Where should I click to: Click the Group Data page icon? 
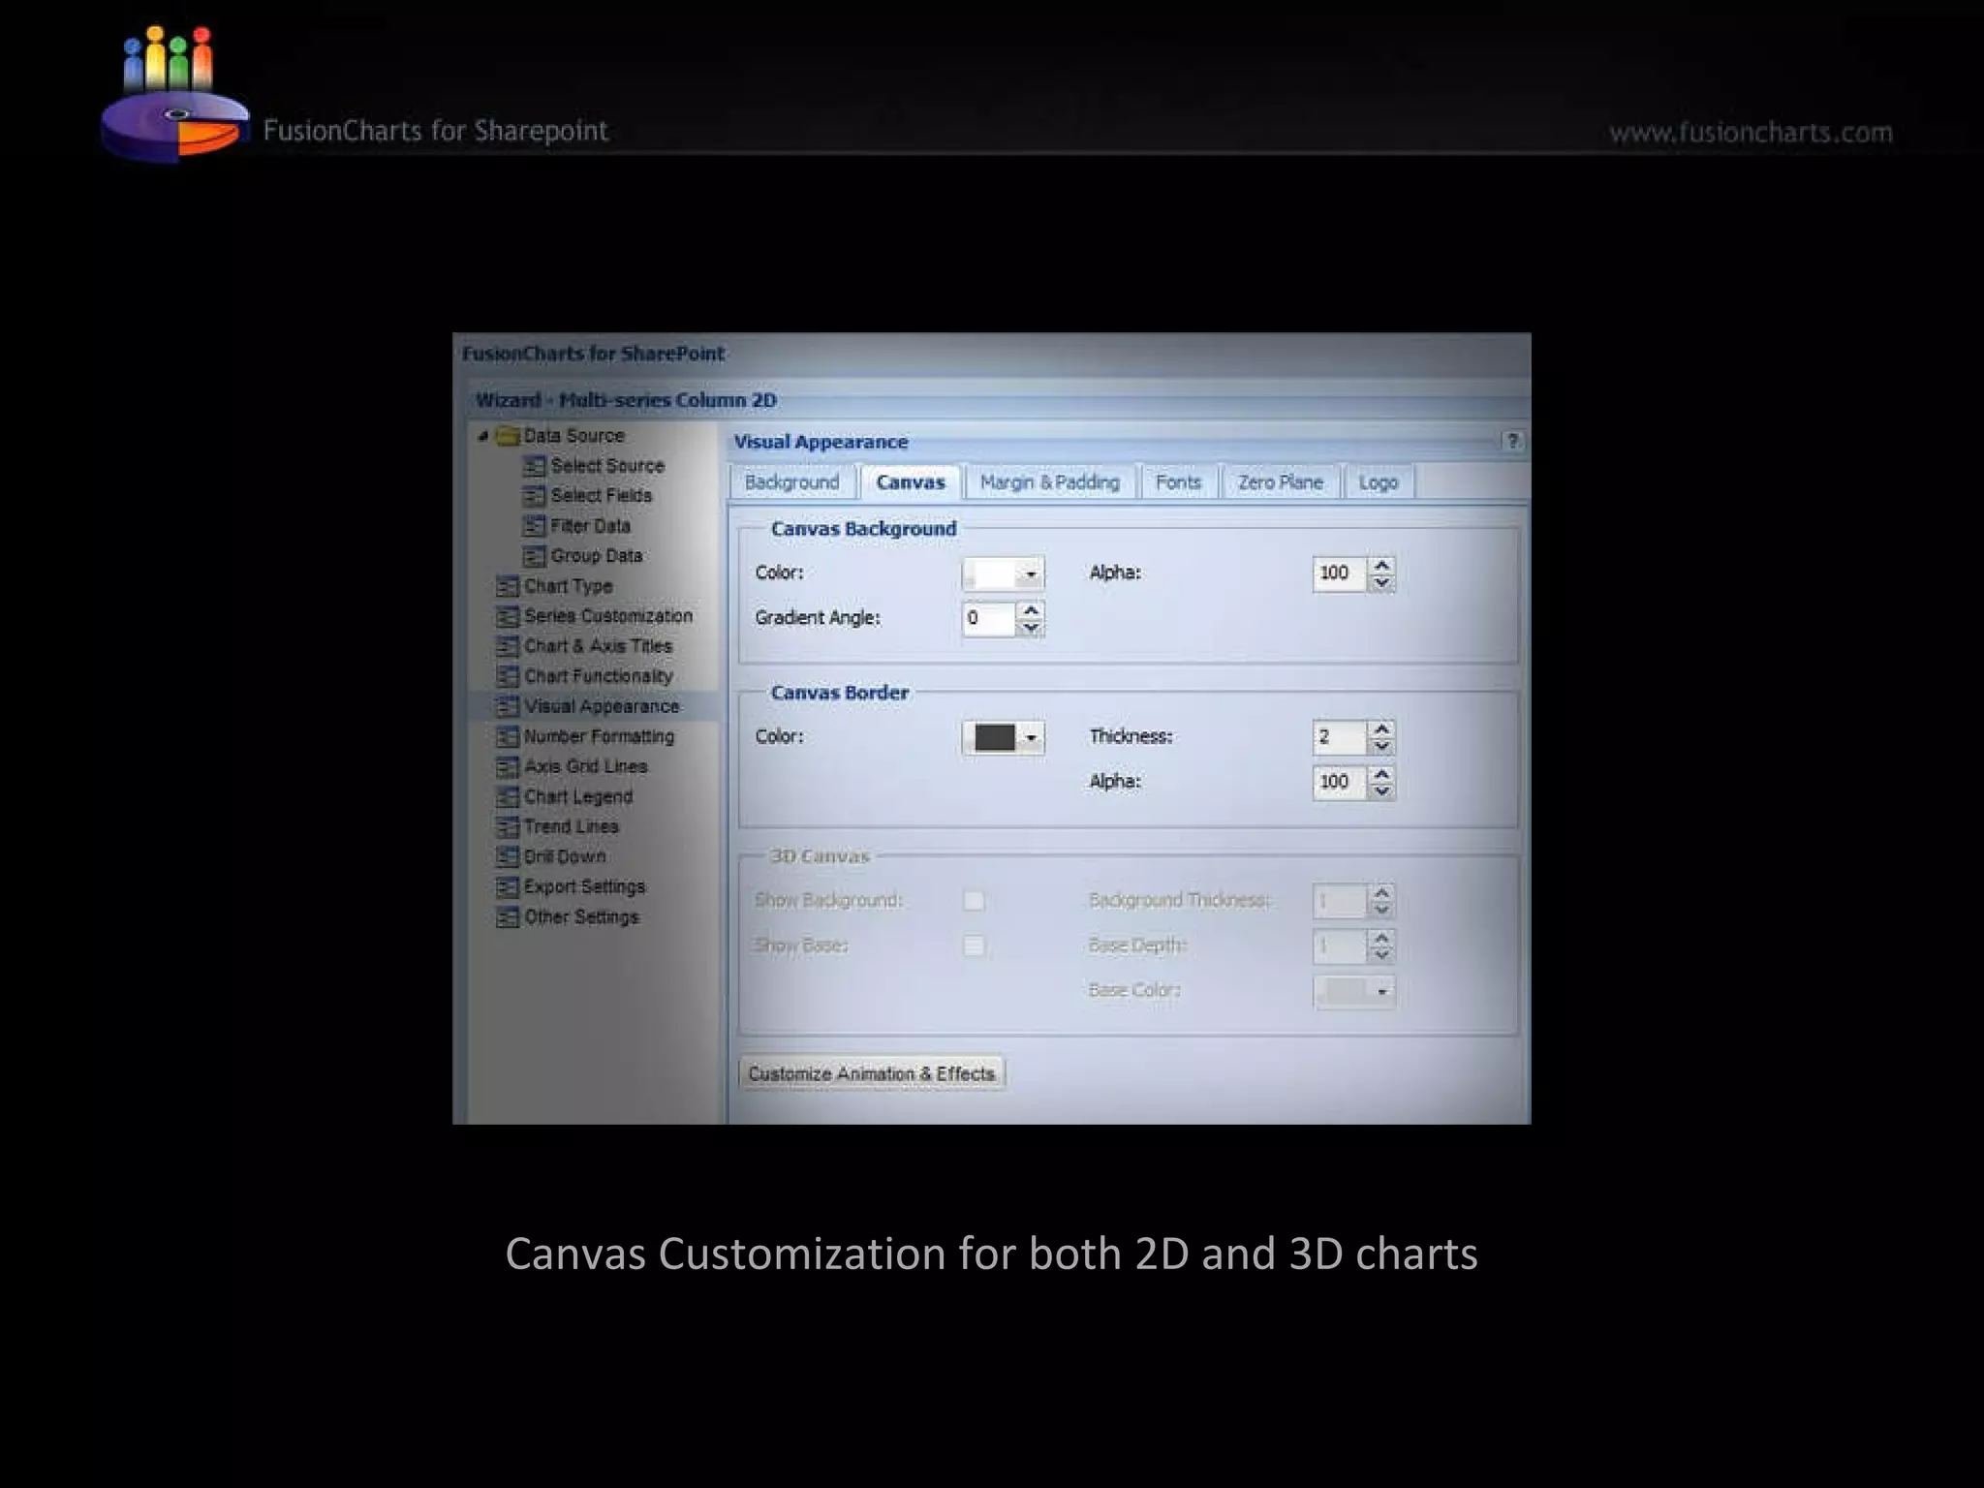pos(534,556)
